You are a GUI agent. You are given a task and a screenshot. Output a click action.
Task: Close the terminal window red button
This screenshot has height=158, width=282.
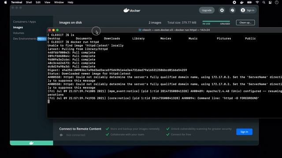[x=50, y=30]
